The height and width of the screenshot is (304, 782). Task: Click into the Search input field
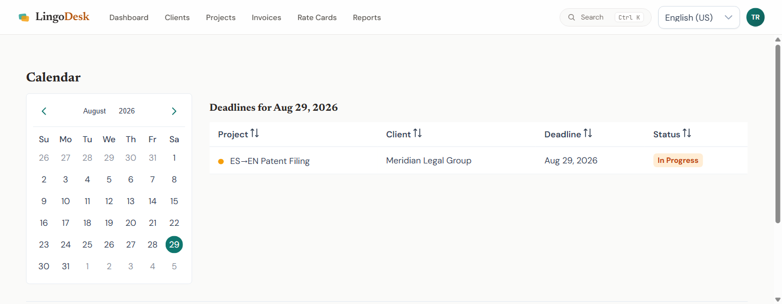[x=606, y=17]
